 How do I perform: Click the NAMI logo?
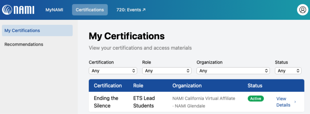18,10
